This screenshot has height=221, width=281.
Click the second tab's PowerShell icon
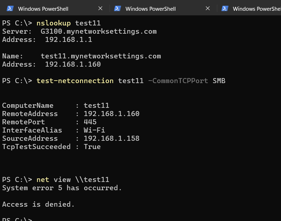pyautogui.click(x=117, y=9)
